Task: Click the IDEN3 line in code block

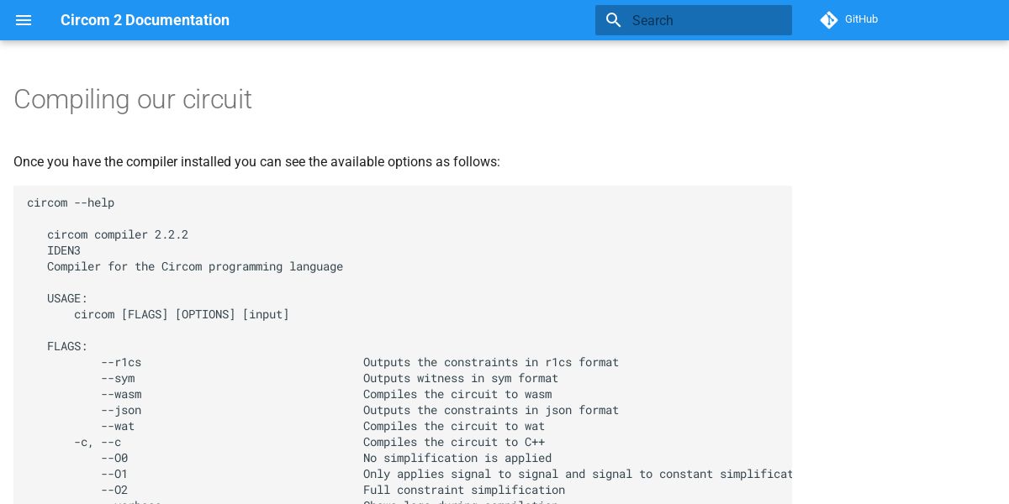Action: tap(64, 250)
